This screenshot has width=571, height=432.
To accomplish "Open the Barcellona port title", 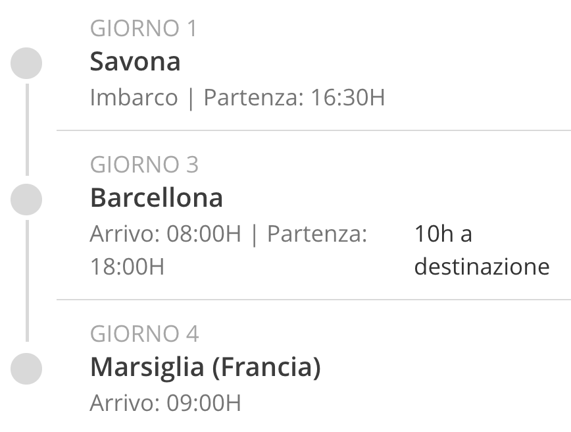I will point(156,198).
